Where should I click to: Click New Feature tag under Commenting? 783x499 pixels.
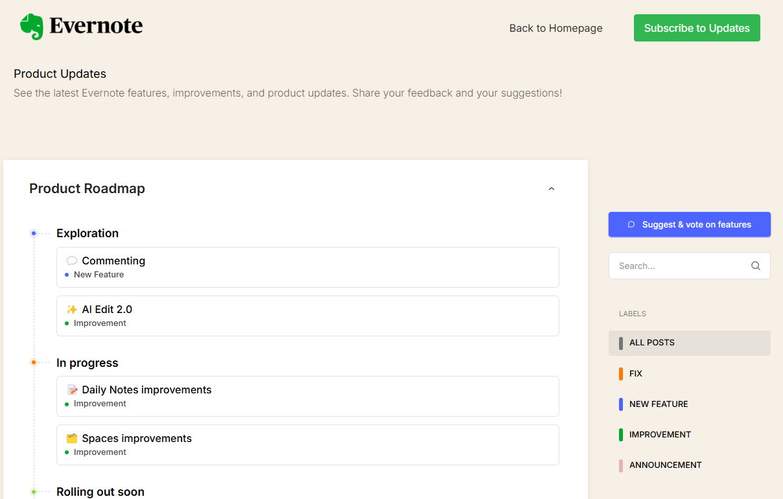[x=99, y=275]
